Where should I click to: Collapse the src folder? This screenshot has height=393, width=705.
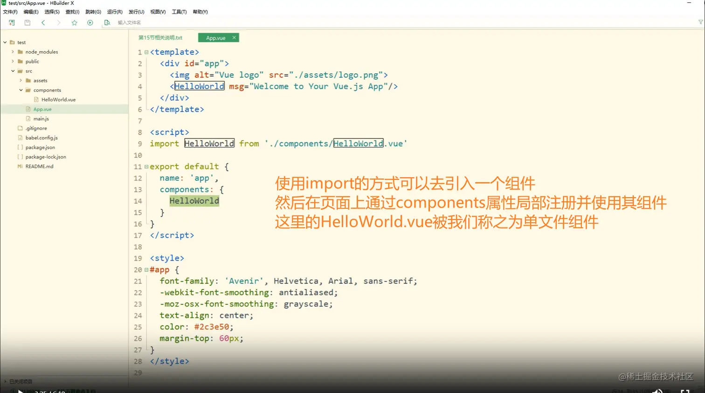click(13, 71)
